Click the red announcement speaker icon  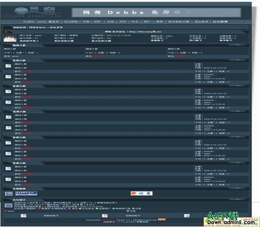(x=6, y=32)
